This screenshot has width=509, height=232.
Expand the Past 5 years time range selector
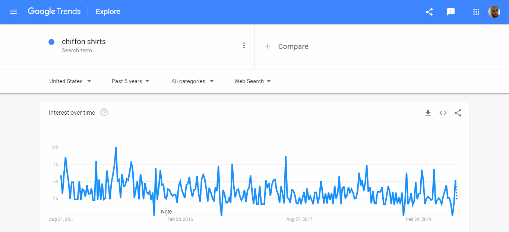pyautogui.click(x=130, y=81)
